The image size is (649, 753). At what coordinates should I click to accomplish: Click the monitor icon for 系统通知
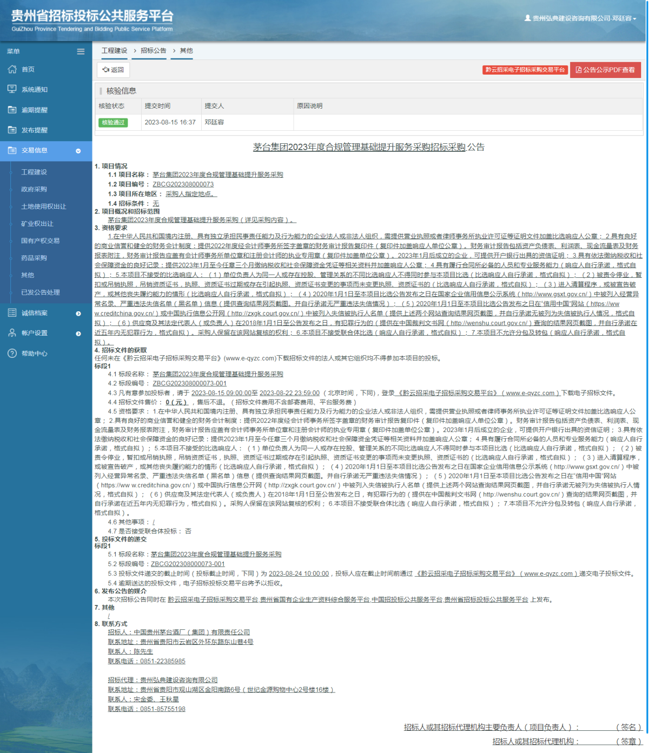[x=12, y=89]
